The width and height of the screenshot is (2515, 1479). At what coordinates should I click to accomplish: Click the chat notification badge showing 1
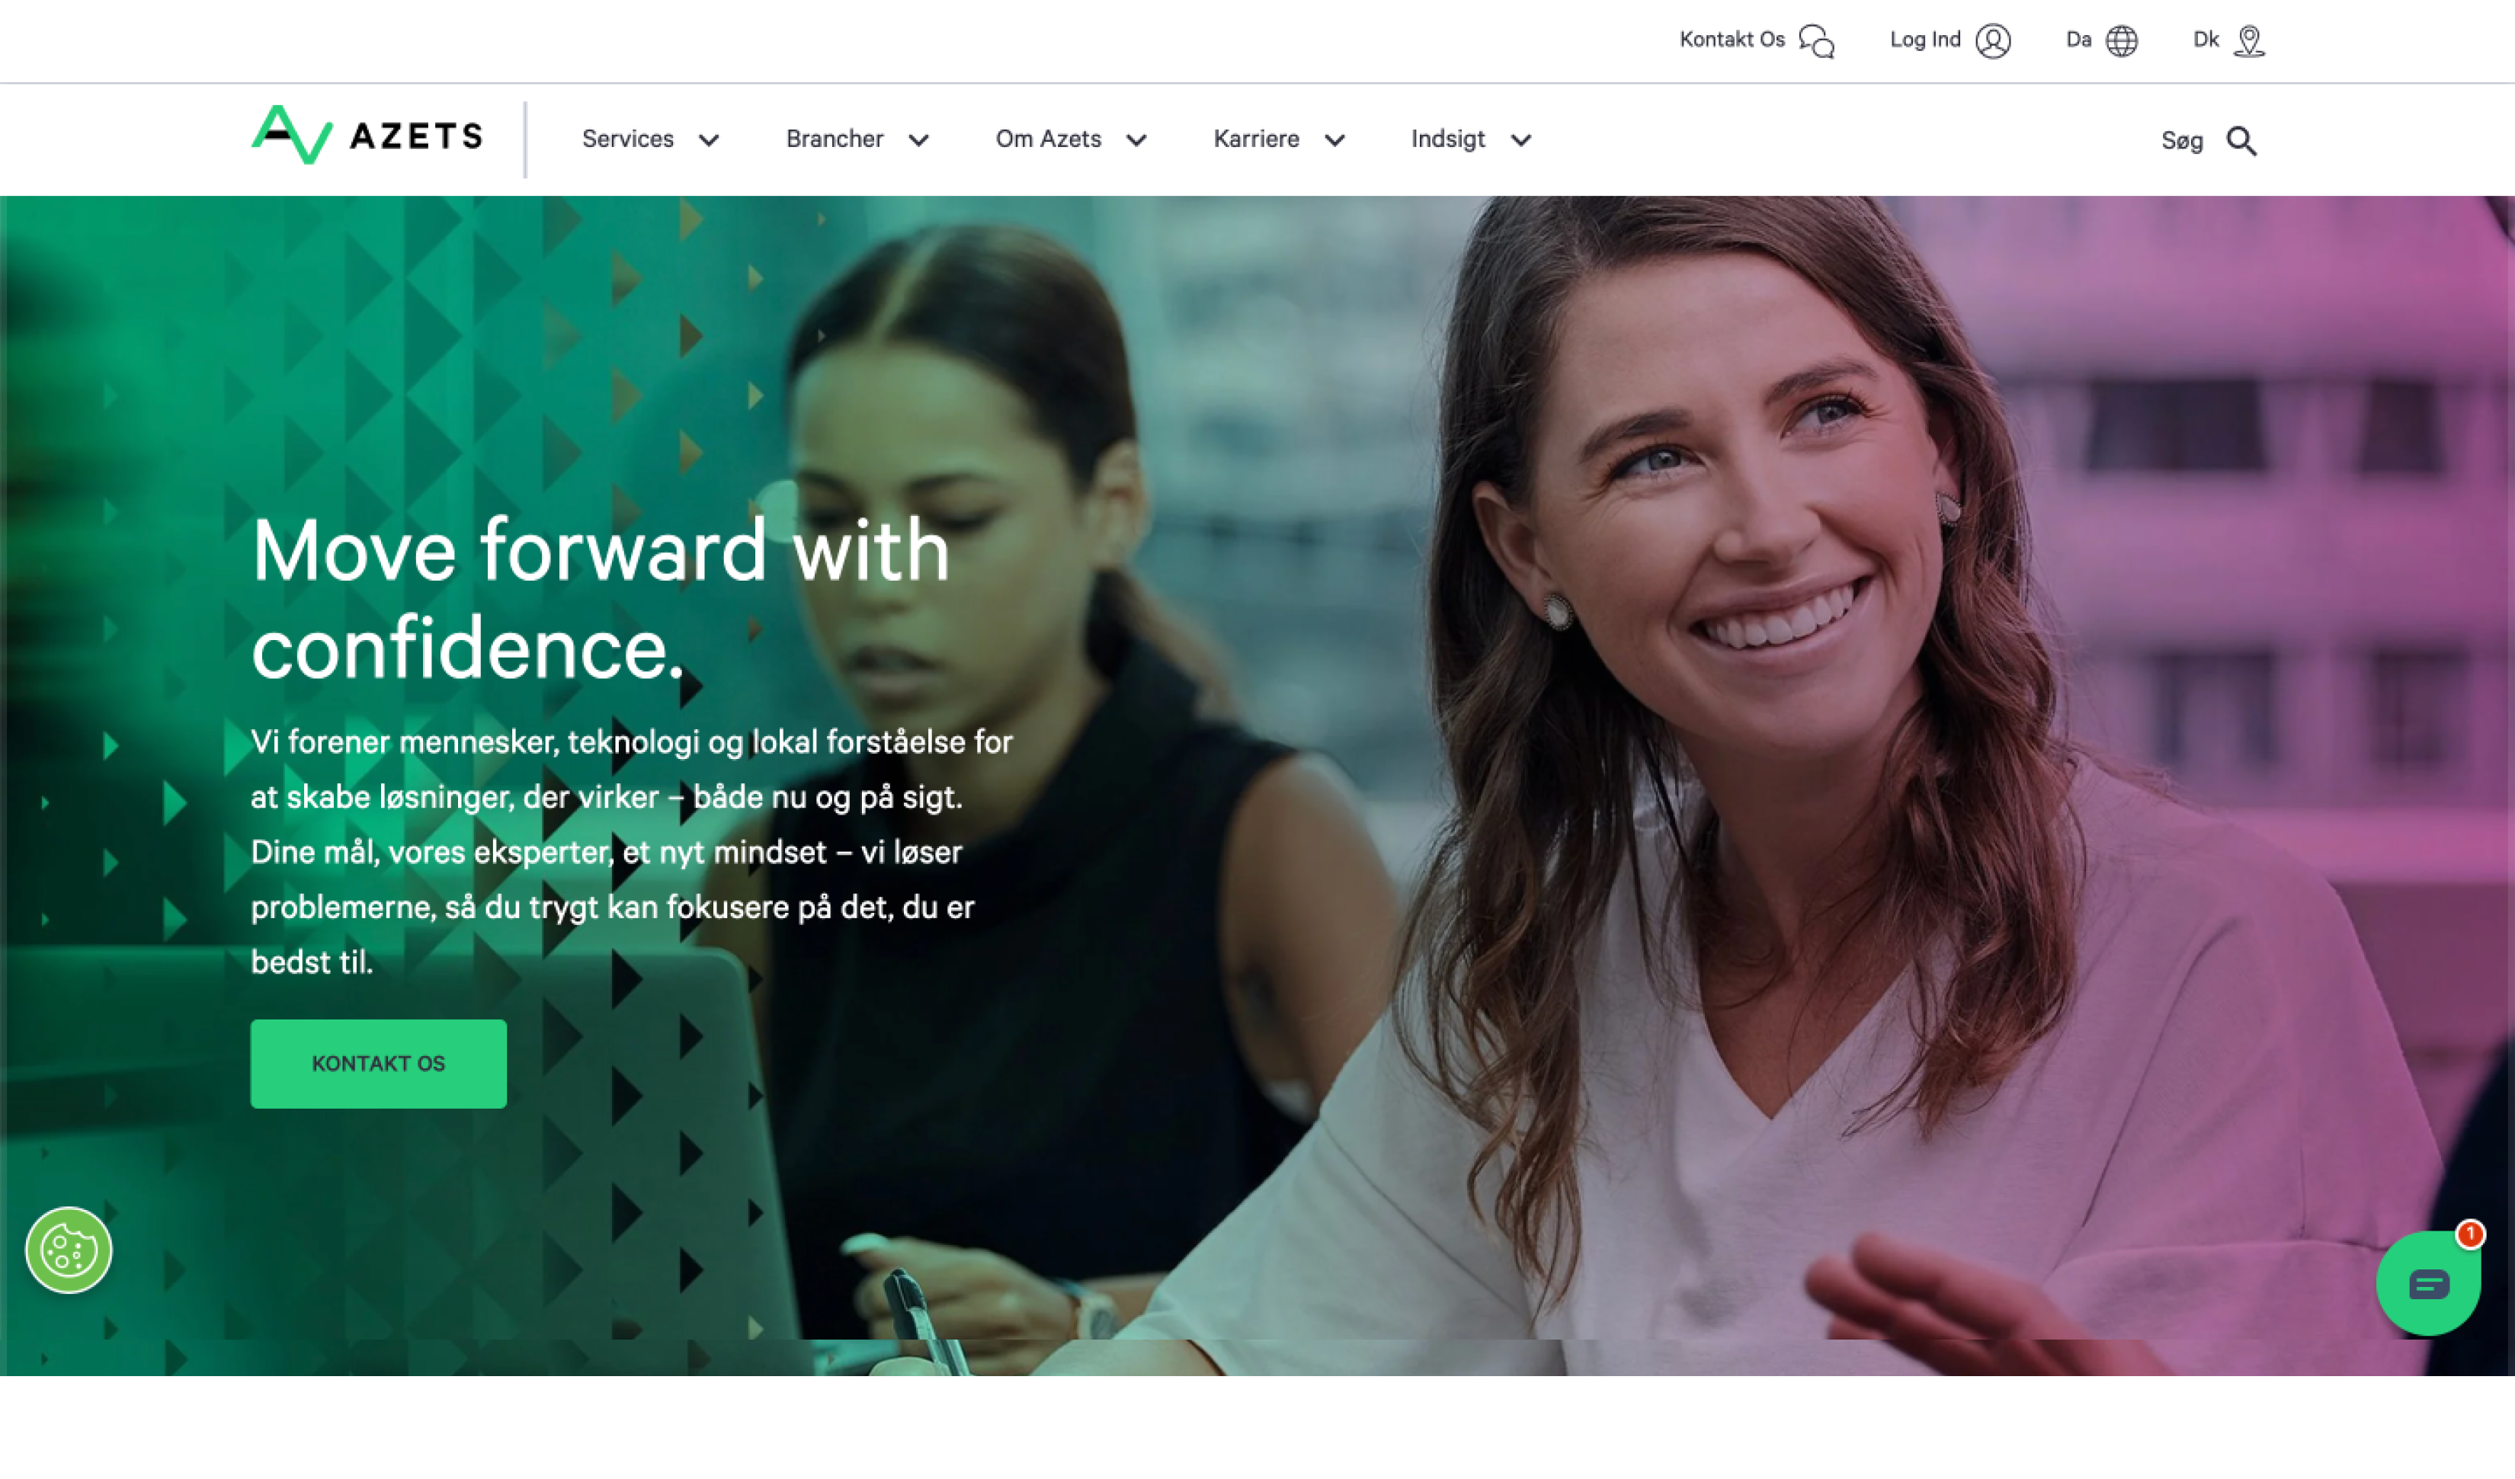coord(2470,1234)
